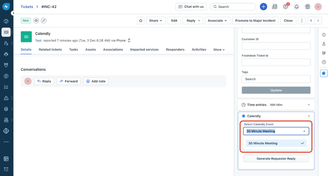The image size is (328, 176).
Task: Click the Test requester link
Action: pyautogui.click(x=38, y=41)
